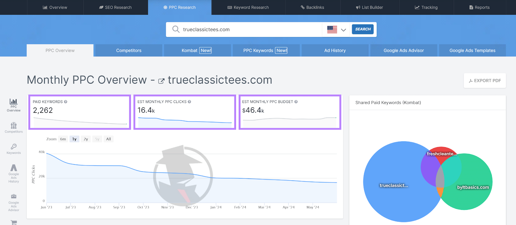Open the Overview top menu

55,7
